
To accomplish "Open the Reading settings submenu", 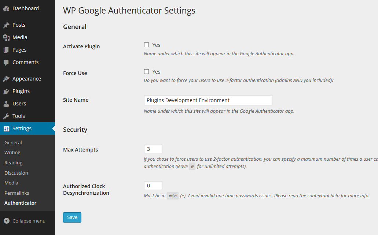I will (13, 163).
